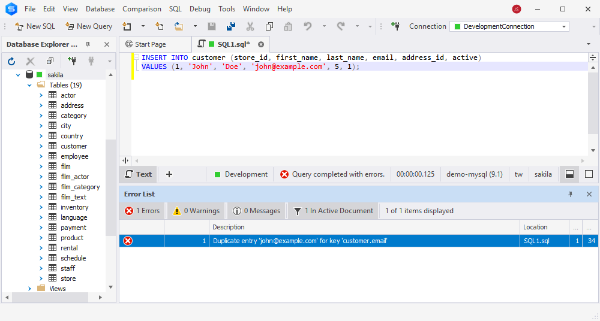Open the Comparison menu

[142, 9]
